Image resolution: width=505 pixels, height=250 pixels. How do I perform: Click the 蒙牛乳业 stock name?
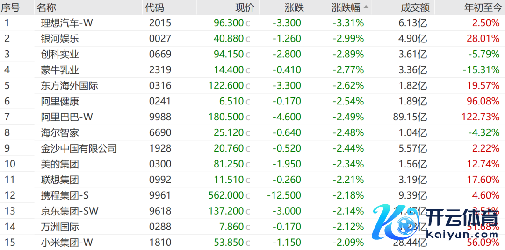(x=60, y=70)
